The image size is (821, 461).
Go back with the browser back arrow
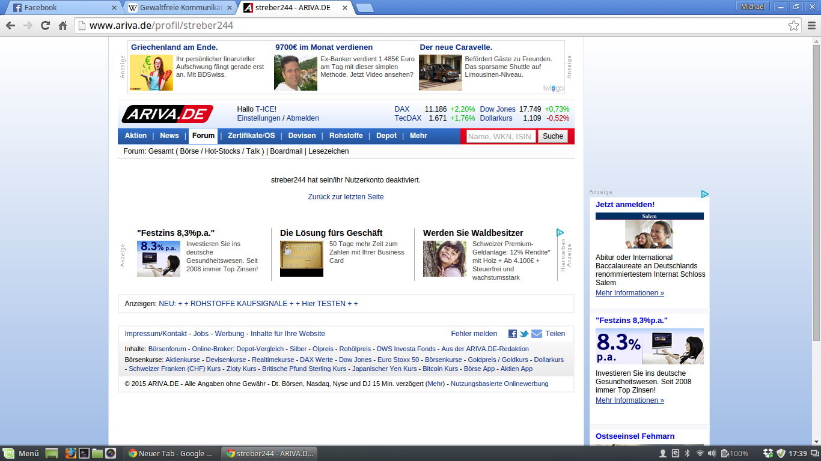point(10,26)
